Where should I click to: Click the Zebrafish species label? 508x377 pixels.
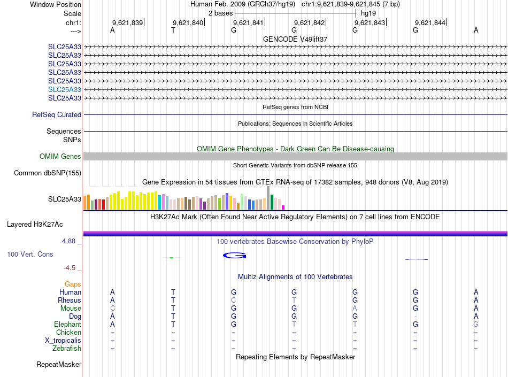(x=67, y=349)
